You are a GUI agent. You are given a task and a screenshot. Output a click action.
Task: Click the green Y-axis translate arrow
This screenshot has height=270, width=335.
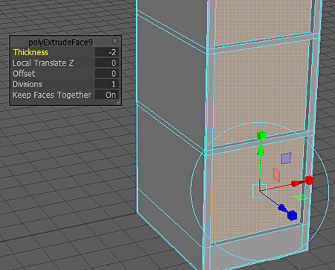(x=261, y=149)
